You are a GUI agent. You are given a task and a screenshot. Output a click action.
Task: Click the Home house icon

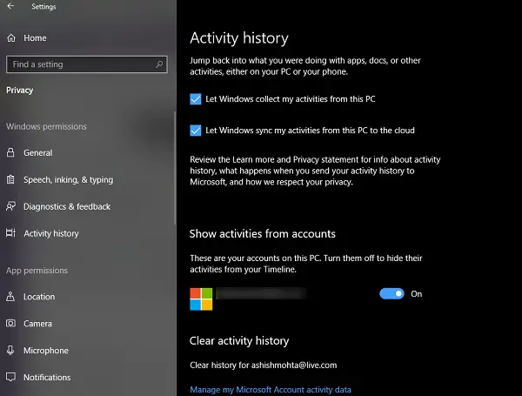11,38
